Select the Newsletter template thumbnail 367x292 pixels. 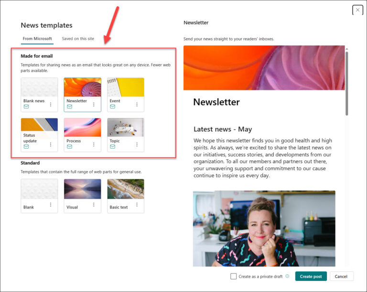[x=83, y=87]
